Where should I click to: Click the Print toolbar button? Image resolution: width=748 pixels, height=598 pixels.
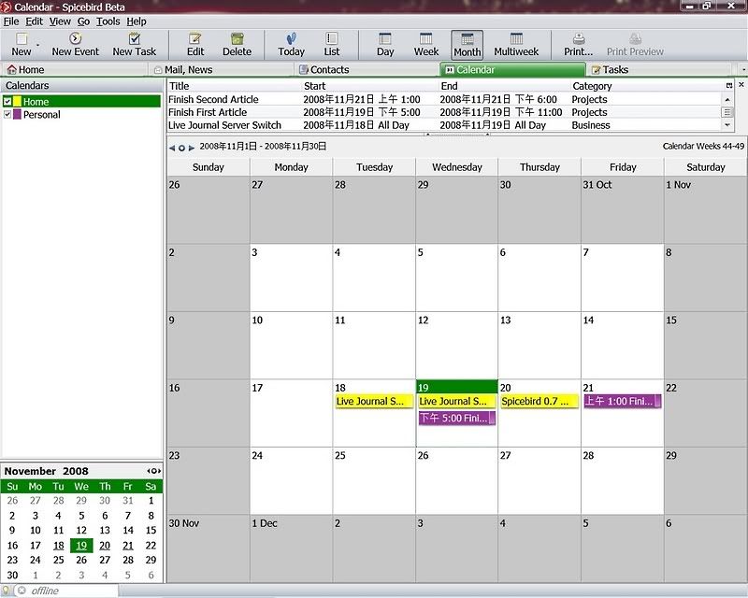pyautogui.click(x=578, y=44)
